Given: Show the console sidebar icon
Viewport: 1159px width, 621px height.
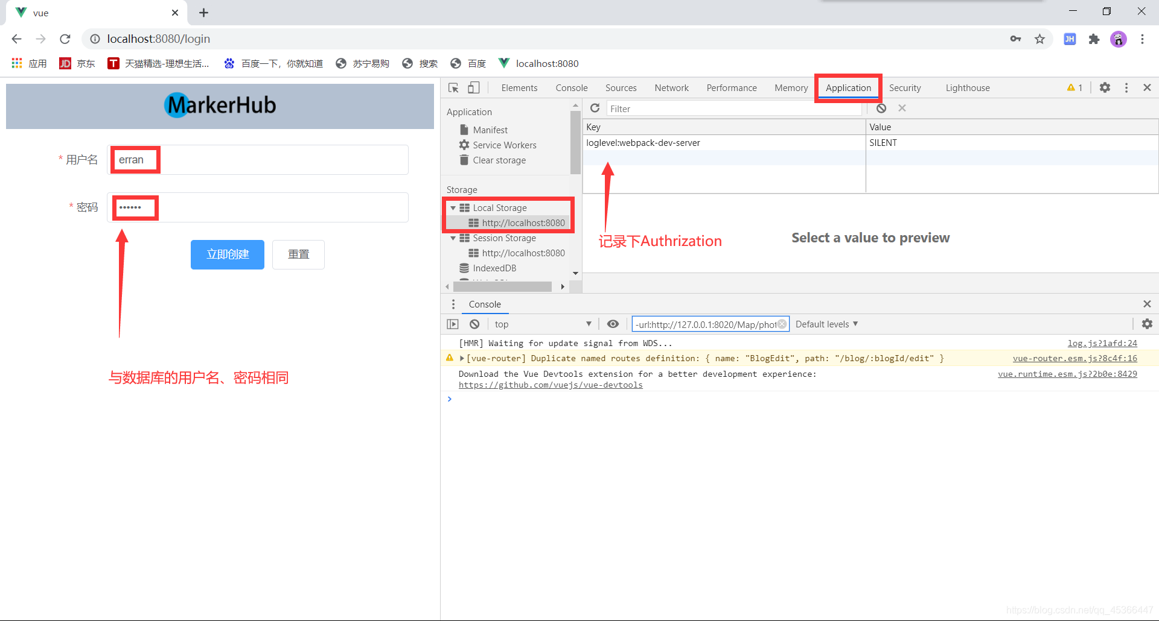Looking at the screenshot, I should pyautogui.click(x=453, y=324).
